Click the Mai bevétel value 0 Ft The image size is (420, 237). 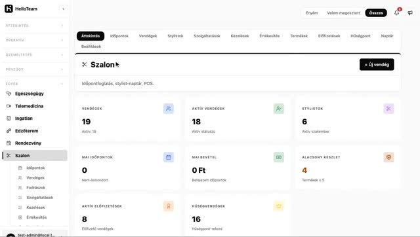198,170
